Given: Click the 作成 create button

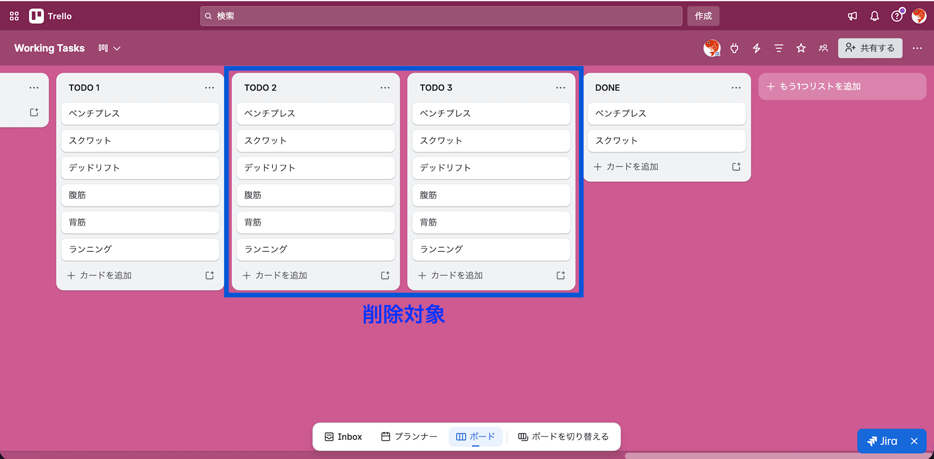Looking at the screenshot, I should click(x=703, y=16).
